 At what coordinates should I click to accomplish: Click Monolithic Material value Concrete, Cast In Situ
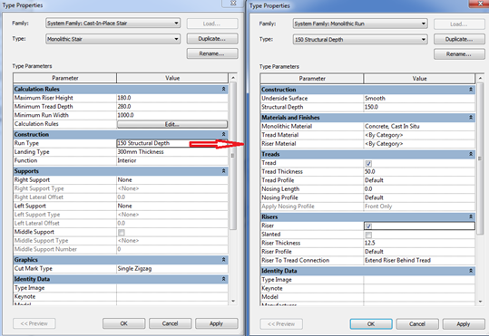click(419, 127)
